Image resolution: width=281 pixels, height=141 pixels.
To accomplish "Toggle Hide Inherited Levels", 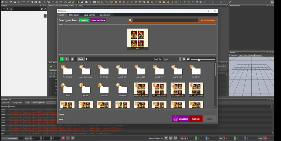I will (x=207, y=20).
